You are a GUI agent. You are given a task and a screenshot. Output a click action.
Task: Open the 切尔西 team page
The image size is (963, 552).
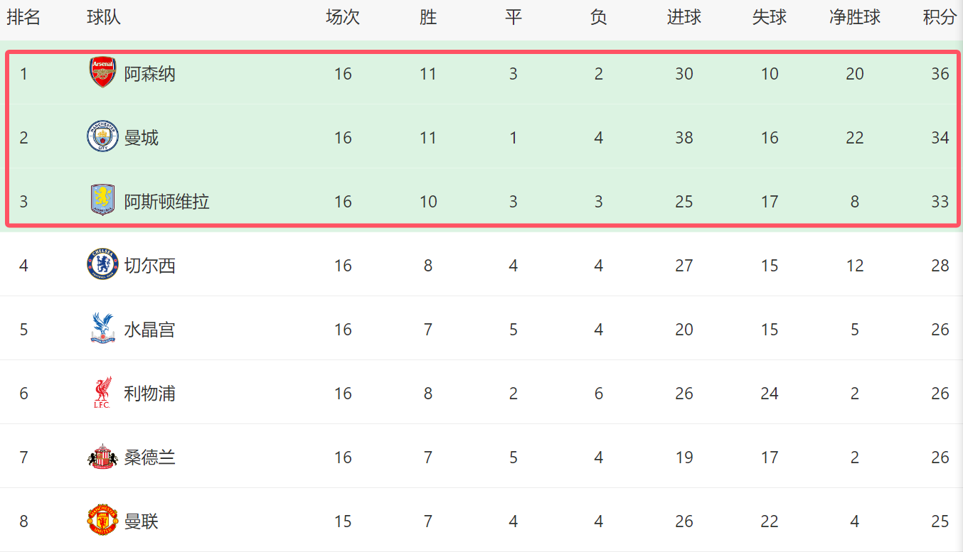coord(149,266)
